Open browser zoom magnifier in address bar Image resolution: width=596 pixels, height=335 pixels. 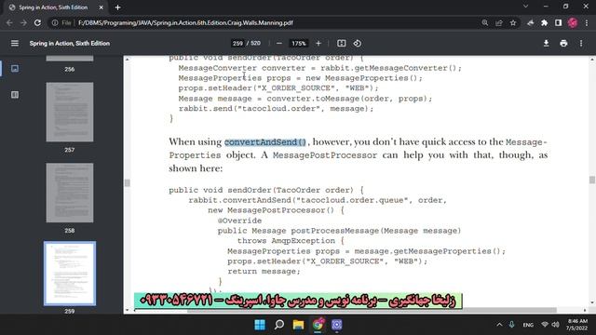pyautogui.click(x=484, y=22)
